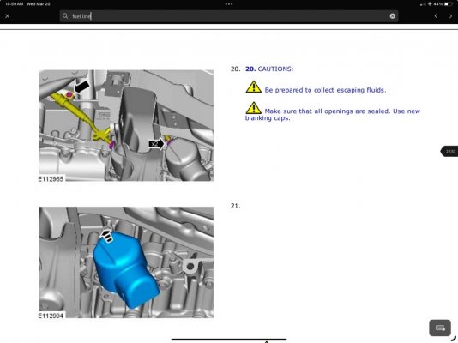Clear the 'fuel line' search text
Viewport: 458px width, 343px height.
(x=392, y=16)
